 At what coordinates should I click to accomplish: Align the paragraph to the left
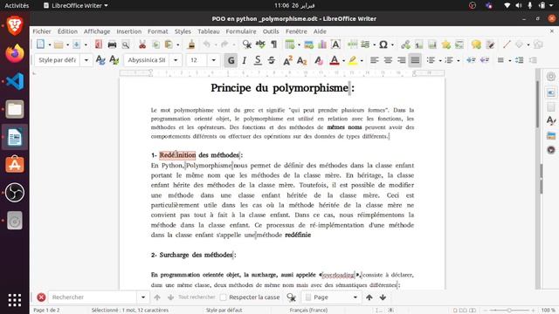pyautogui.click(x=375, y=60)
